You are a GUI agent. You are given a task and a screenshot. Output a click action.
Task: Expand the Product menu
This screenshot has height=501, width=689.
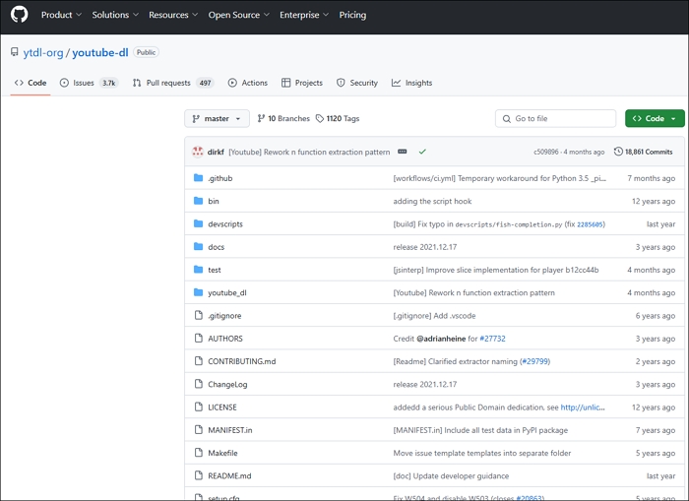[60, 15]
